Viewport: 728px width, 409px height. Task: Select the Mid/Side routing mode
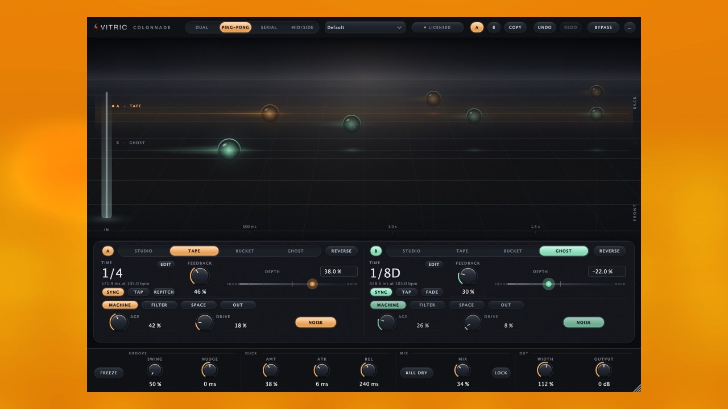coord(303,27)
